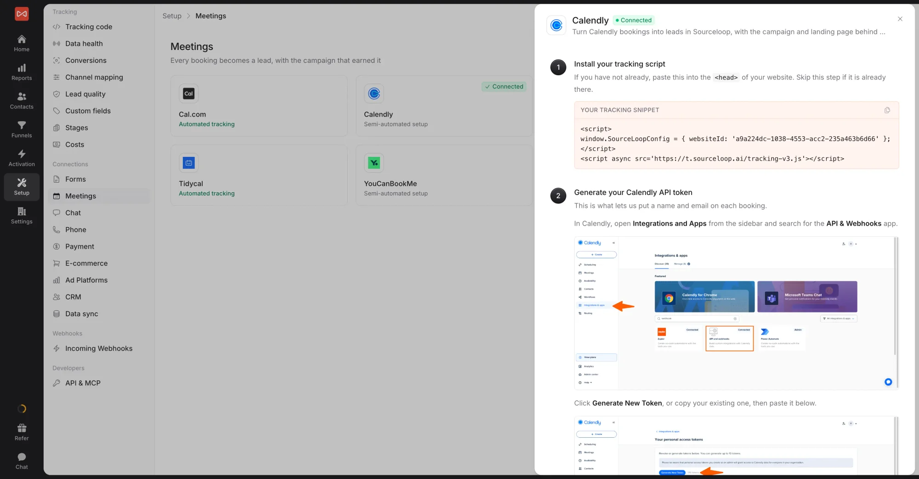
Task: Open CRM connections
Action: (99, 297)
